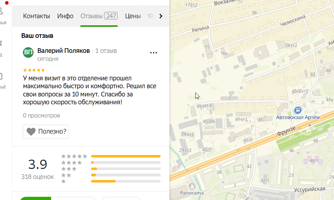
Task: Switch to the Инфо tab
Action: point(65,16)
